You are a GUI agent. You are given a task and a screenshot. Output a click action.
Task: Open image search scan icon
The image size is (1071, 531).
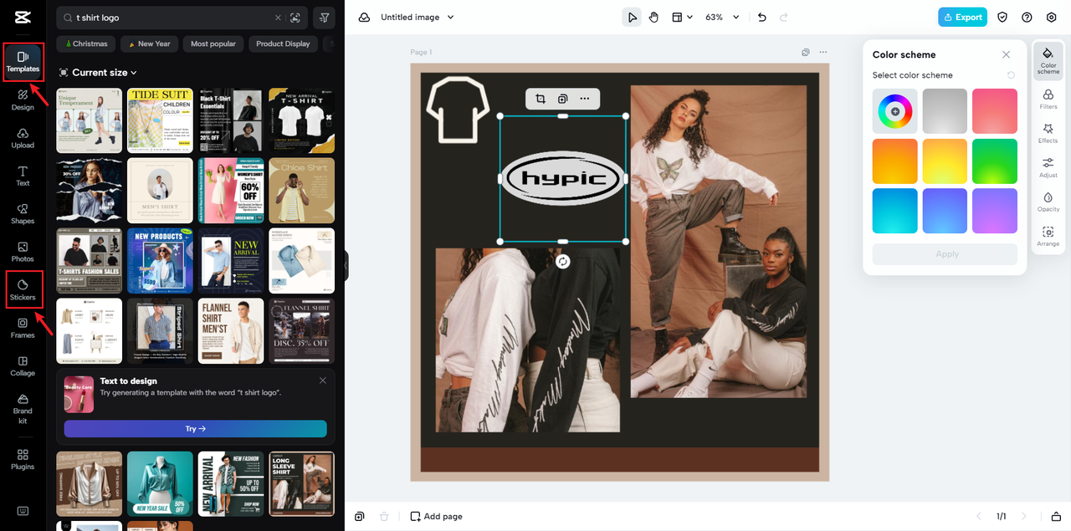(295, 18)
